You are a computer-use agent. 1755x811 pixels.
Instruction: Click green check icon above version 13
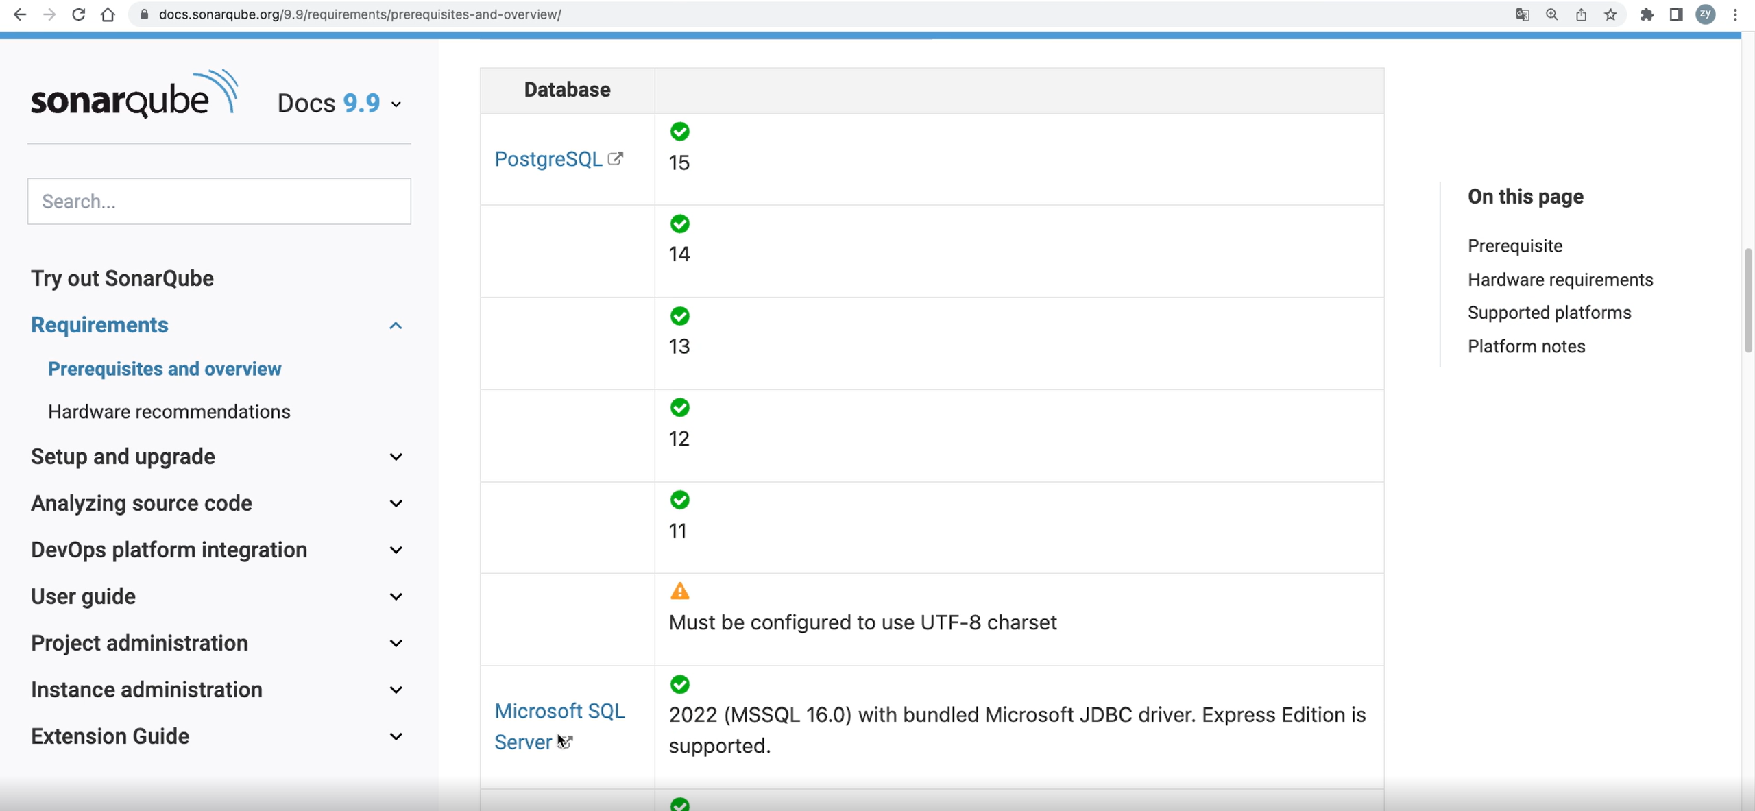[x=679, y=316]
